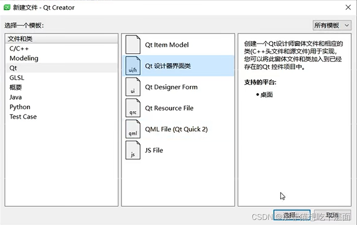Open the 所有模板 template filter dropdown
357x225 pixels.
[332, 25]
